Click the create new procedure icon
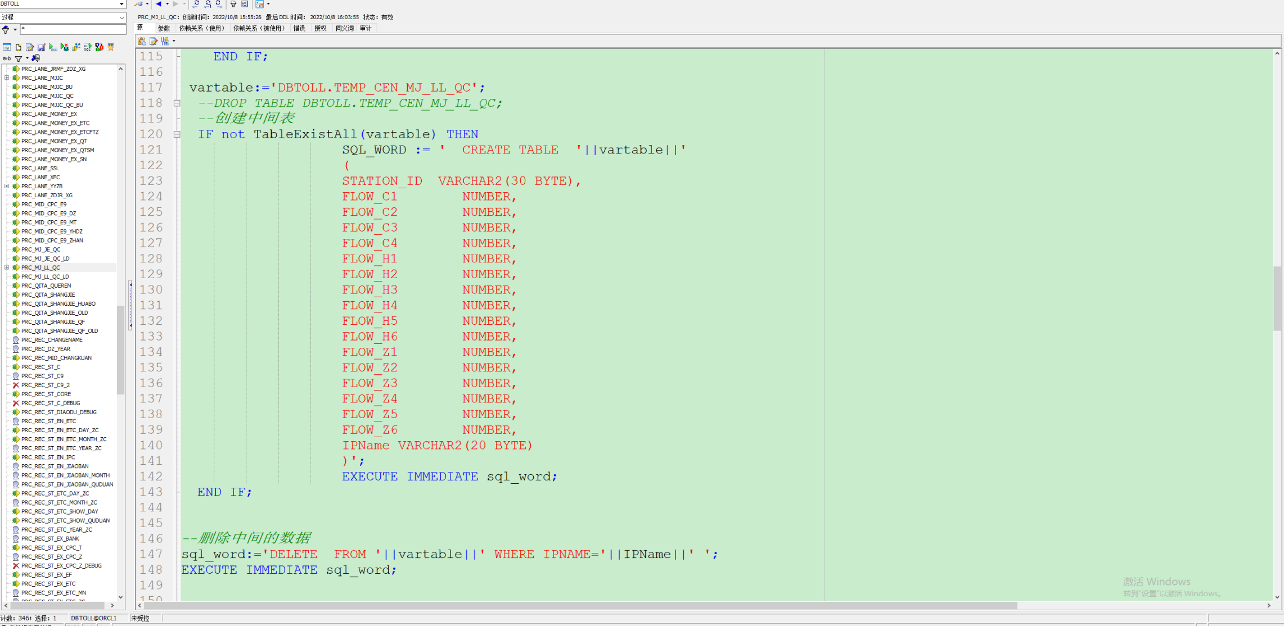Image resolution: width=1284 pixels, height=626 pixels. pos(19,48)
